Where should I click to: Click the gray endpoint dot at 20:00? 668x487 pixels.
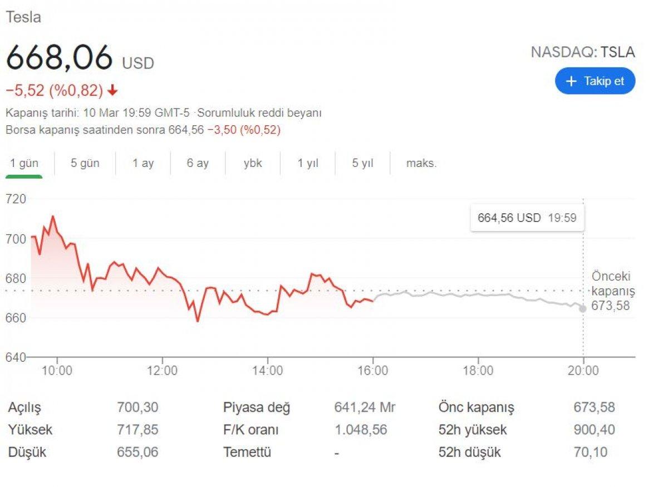(583, 308)
